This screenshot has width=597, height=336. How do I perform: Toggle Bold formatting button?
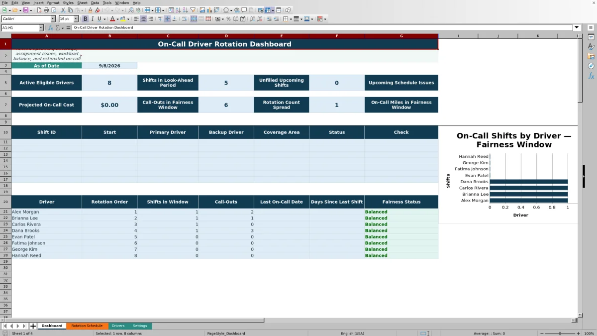point(85,19)
